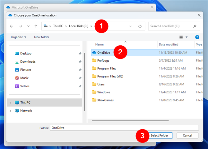Click date 5/7/2022 8:24 AM cell
The image size is (208, 149).
[171, 60]
